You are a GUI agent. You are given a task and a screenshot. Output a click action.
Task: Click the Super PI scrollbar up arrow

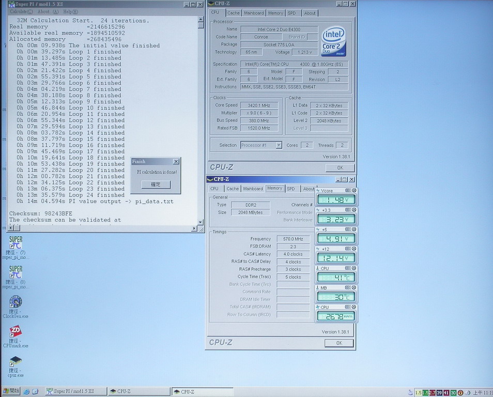(201, 20)
